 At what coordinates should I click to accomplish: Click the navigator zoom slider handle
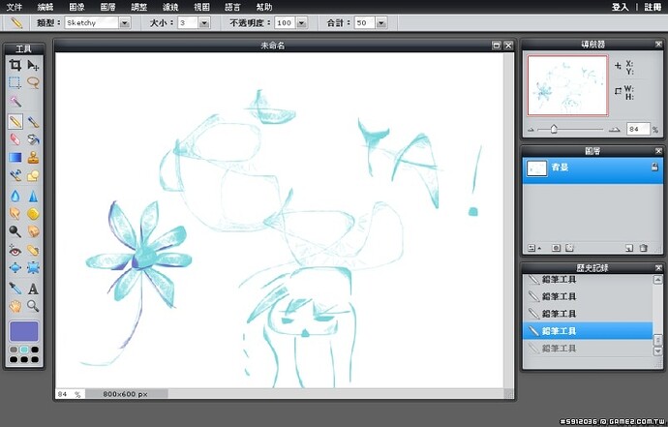pos(553,129)
